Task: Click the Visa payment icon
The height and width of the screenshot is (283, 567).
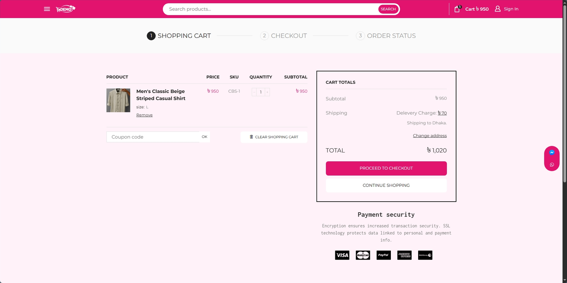Action: (342, 255)
